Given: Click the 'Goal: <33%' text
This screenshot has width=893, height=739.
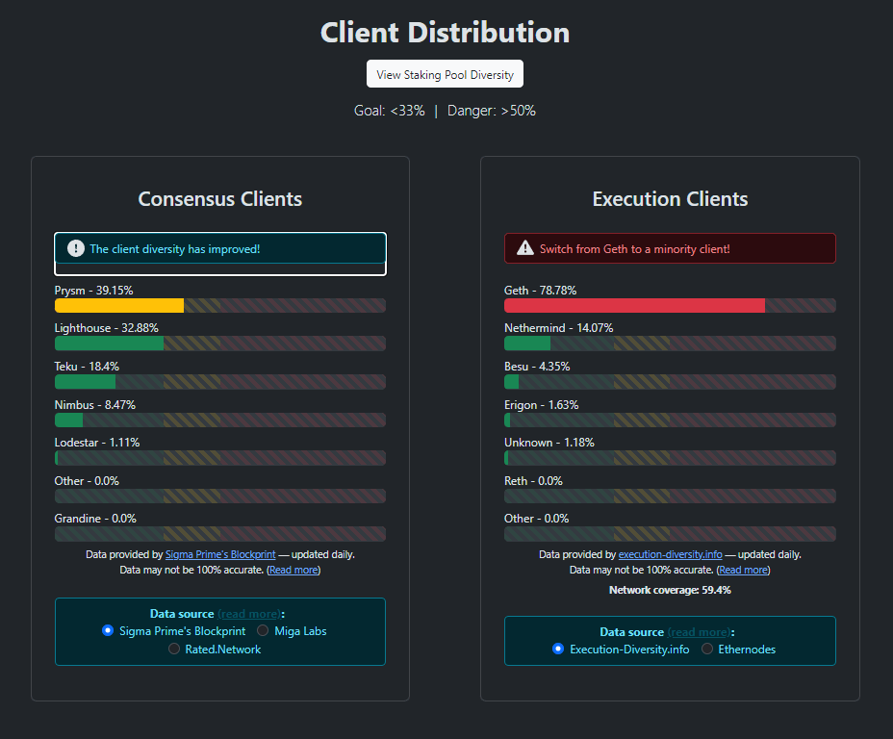Looking at the screenshot, I should pos(390,111).
